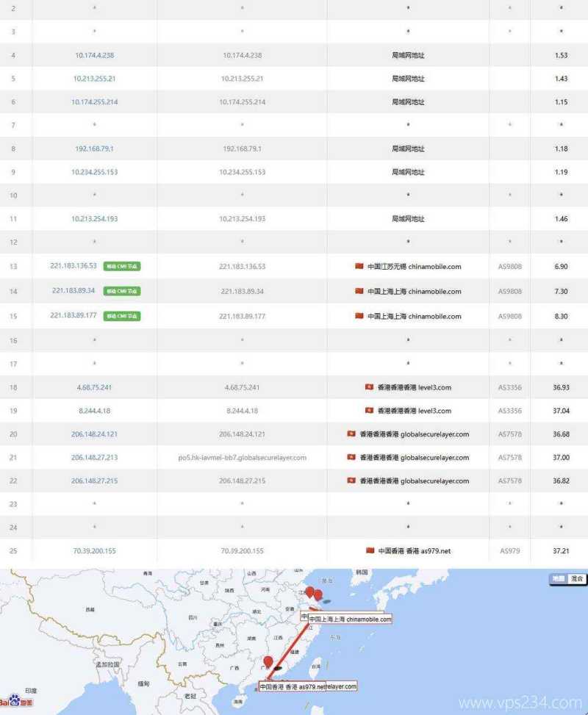Click the 中国香港 as979.net map label
Image resolution: width=588 pixels, height=715 pixels.
[x=292, y=686]
